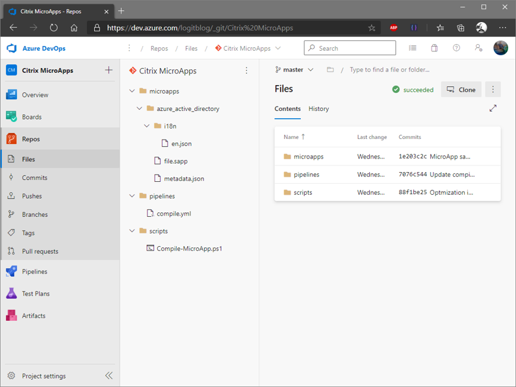The image size is (516, 387).
Task: Switch to the Contents tab
Action: pyautogui.click(x=288, y=109)
